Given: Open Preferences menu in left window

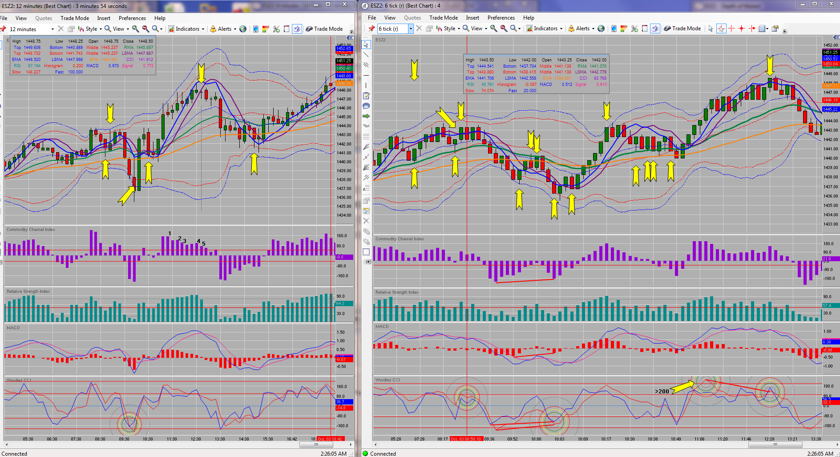Looking at the screenshot, I should pyautogui.click(x=132, y=18).
